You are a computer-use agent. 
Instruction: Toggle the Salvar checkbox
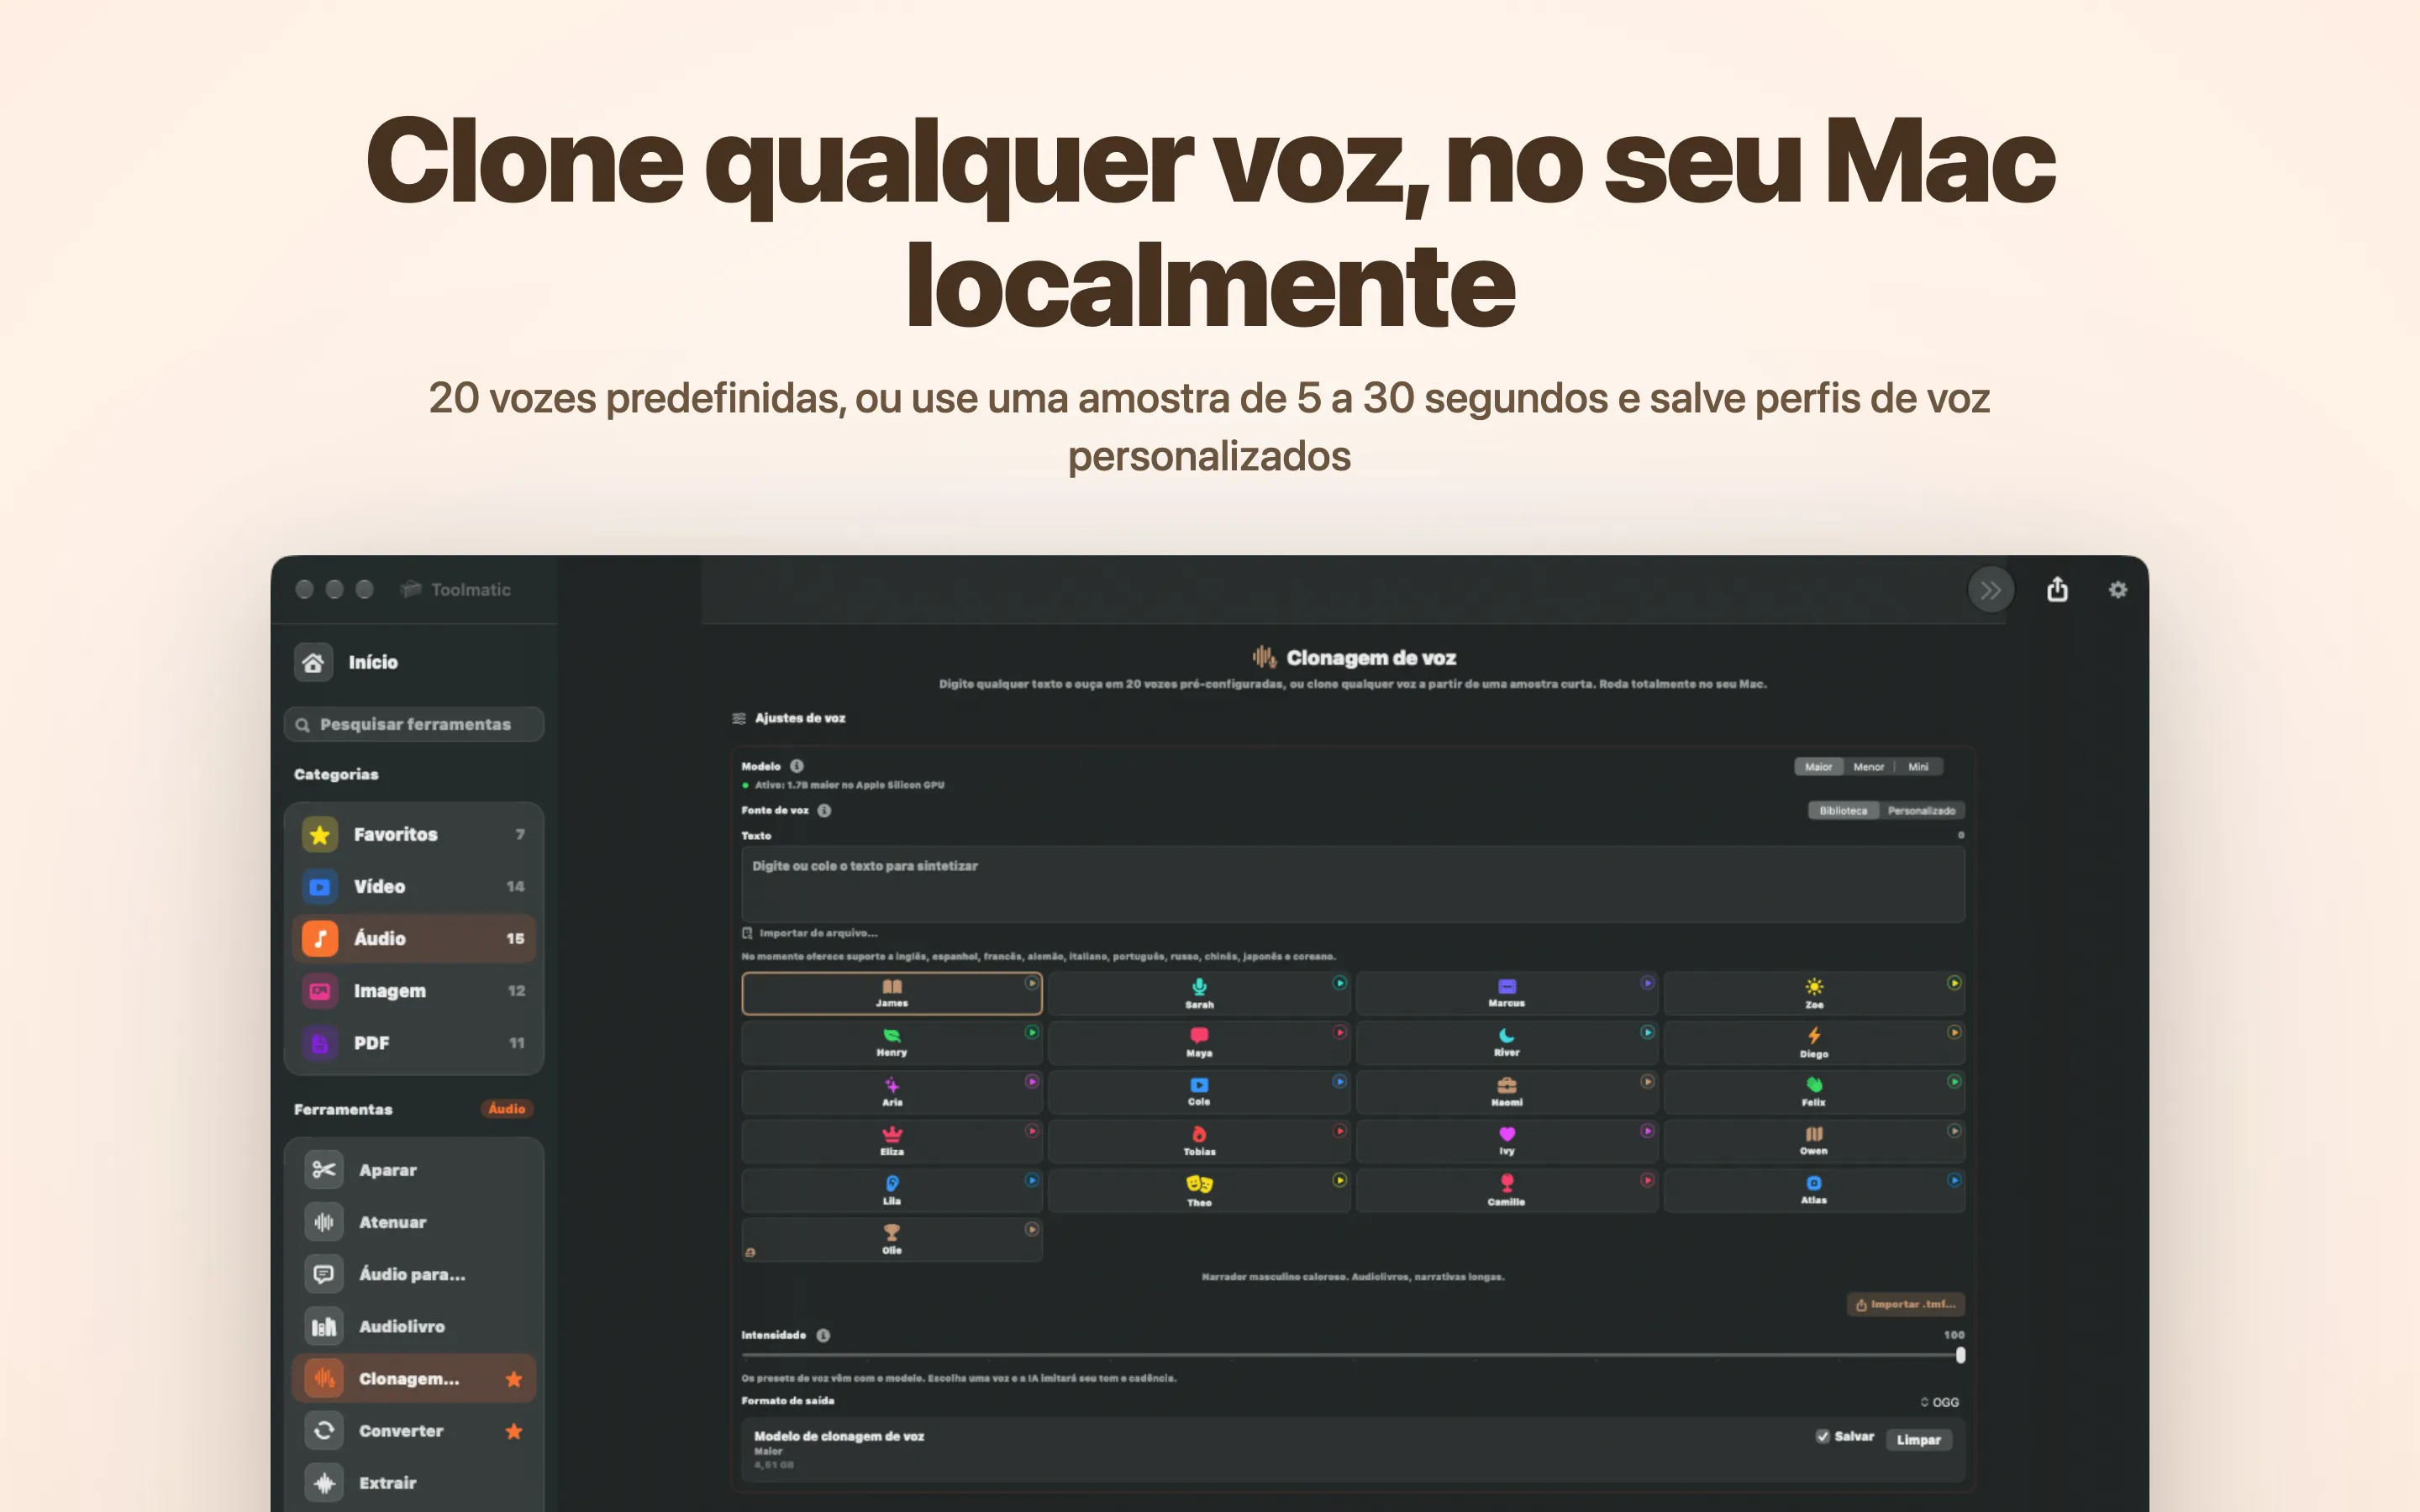1822,1436
